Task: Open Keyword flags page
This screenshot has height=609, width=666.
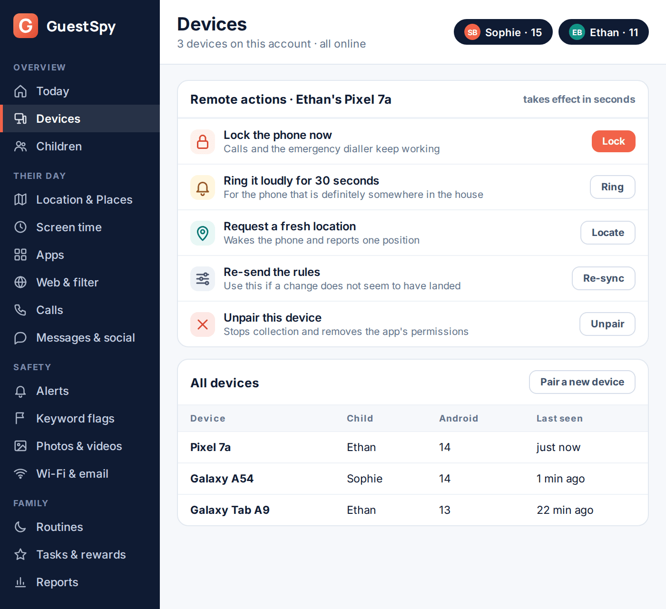Action: (x=80, y=418)
